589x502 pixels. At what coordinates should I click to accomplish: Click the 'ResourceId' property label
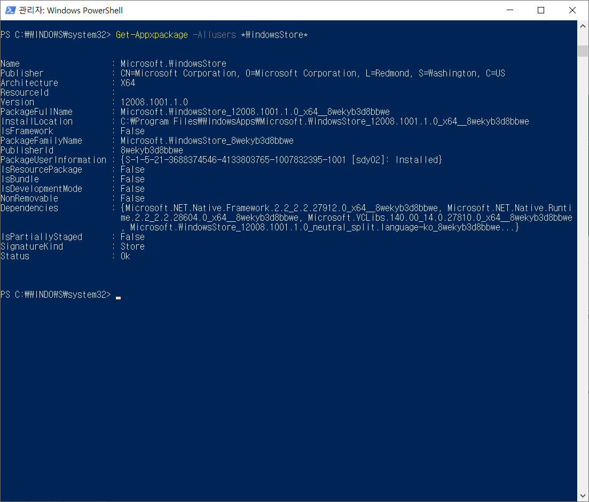[25, 92]
